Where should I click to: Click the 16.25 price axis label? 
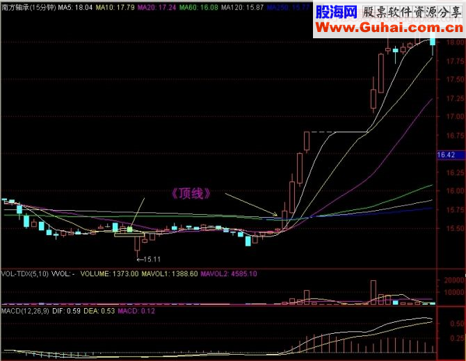(x=455, y=173)
